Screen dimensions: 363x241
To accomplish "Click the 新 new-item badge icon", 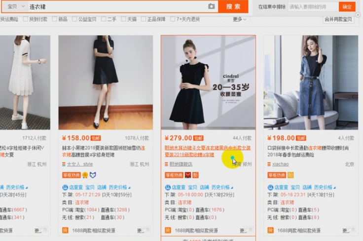I will tap(196, 175).
